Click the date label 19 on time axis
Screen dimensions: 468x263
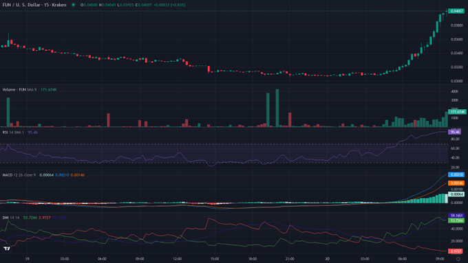click(x=27, y=259)
